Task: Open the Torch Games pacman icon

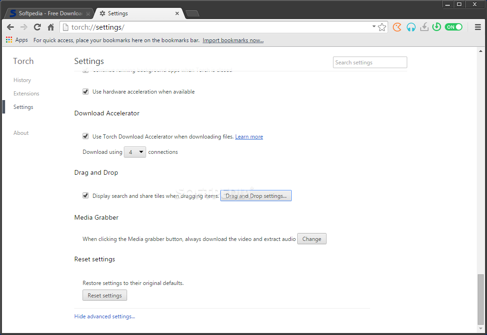Action: [x=397, y=27]
